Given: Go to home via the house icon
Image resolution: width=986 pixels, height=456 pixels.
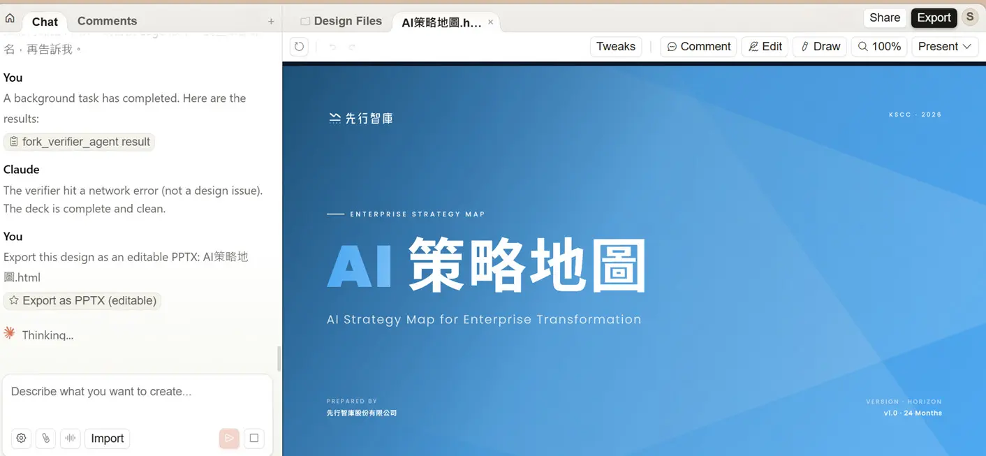Looking at the screenshot, I should pyautogui.click(x=10, y=19).
